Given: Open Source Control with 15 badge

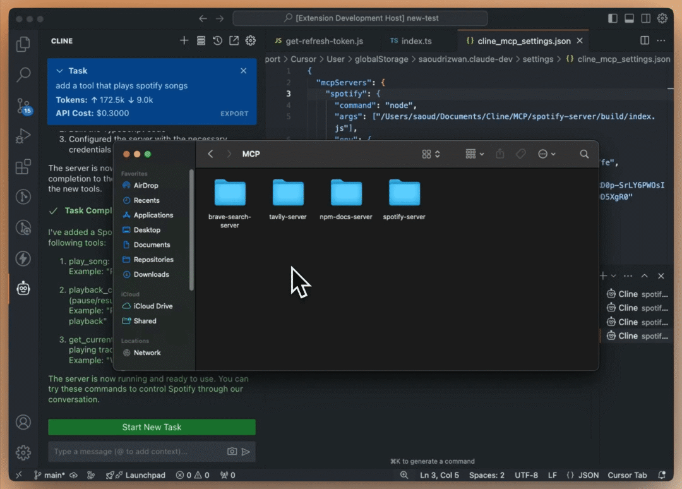Looking at the screenshot, I should (23, 106).
